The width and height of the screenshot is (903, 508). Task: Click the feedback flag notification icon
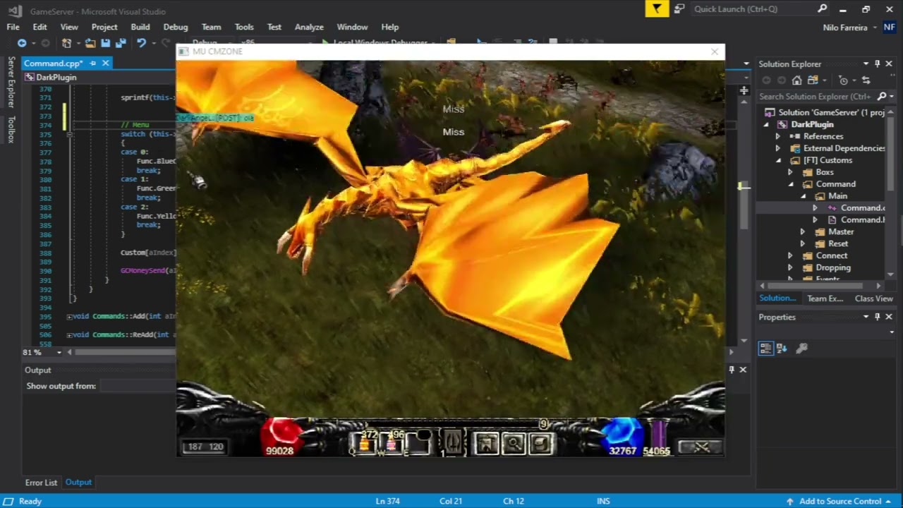pyautogui.click(x=657, y=9)
